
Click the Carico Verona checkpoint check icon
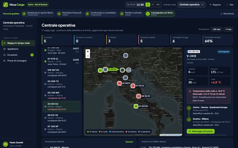(x=189, y=108)
